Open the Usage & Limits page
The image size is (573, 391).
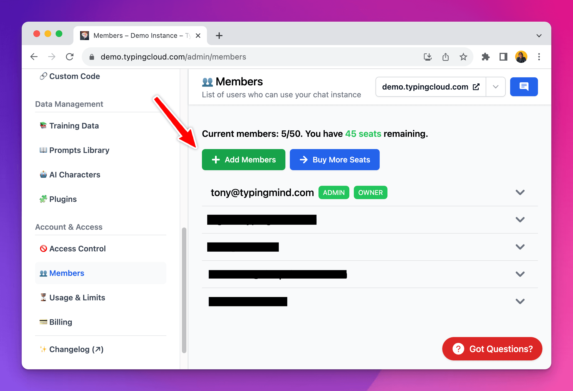tap(77, 298)
